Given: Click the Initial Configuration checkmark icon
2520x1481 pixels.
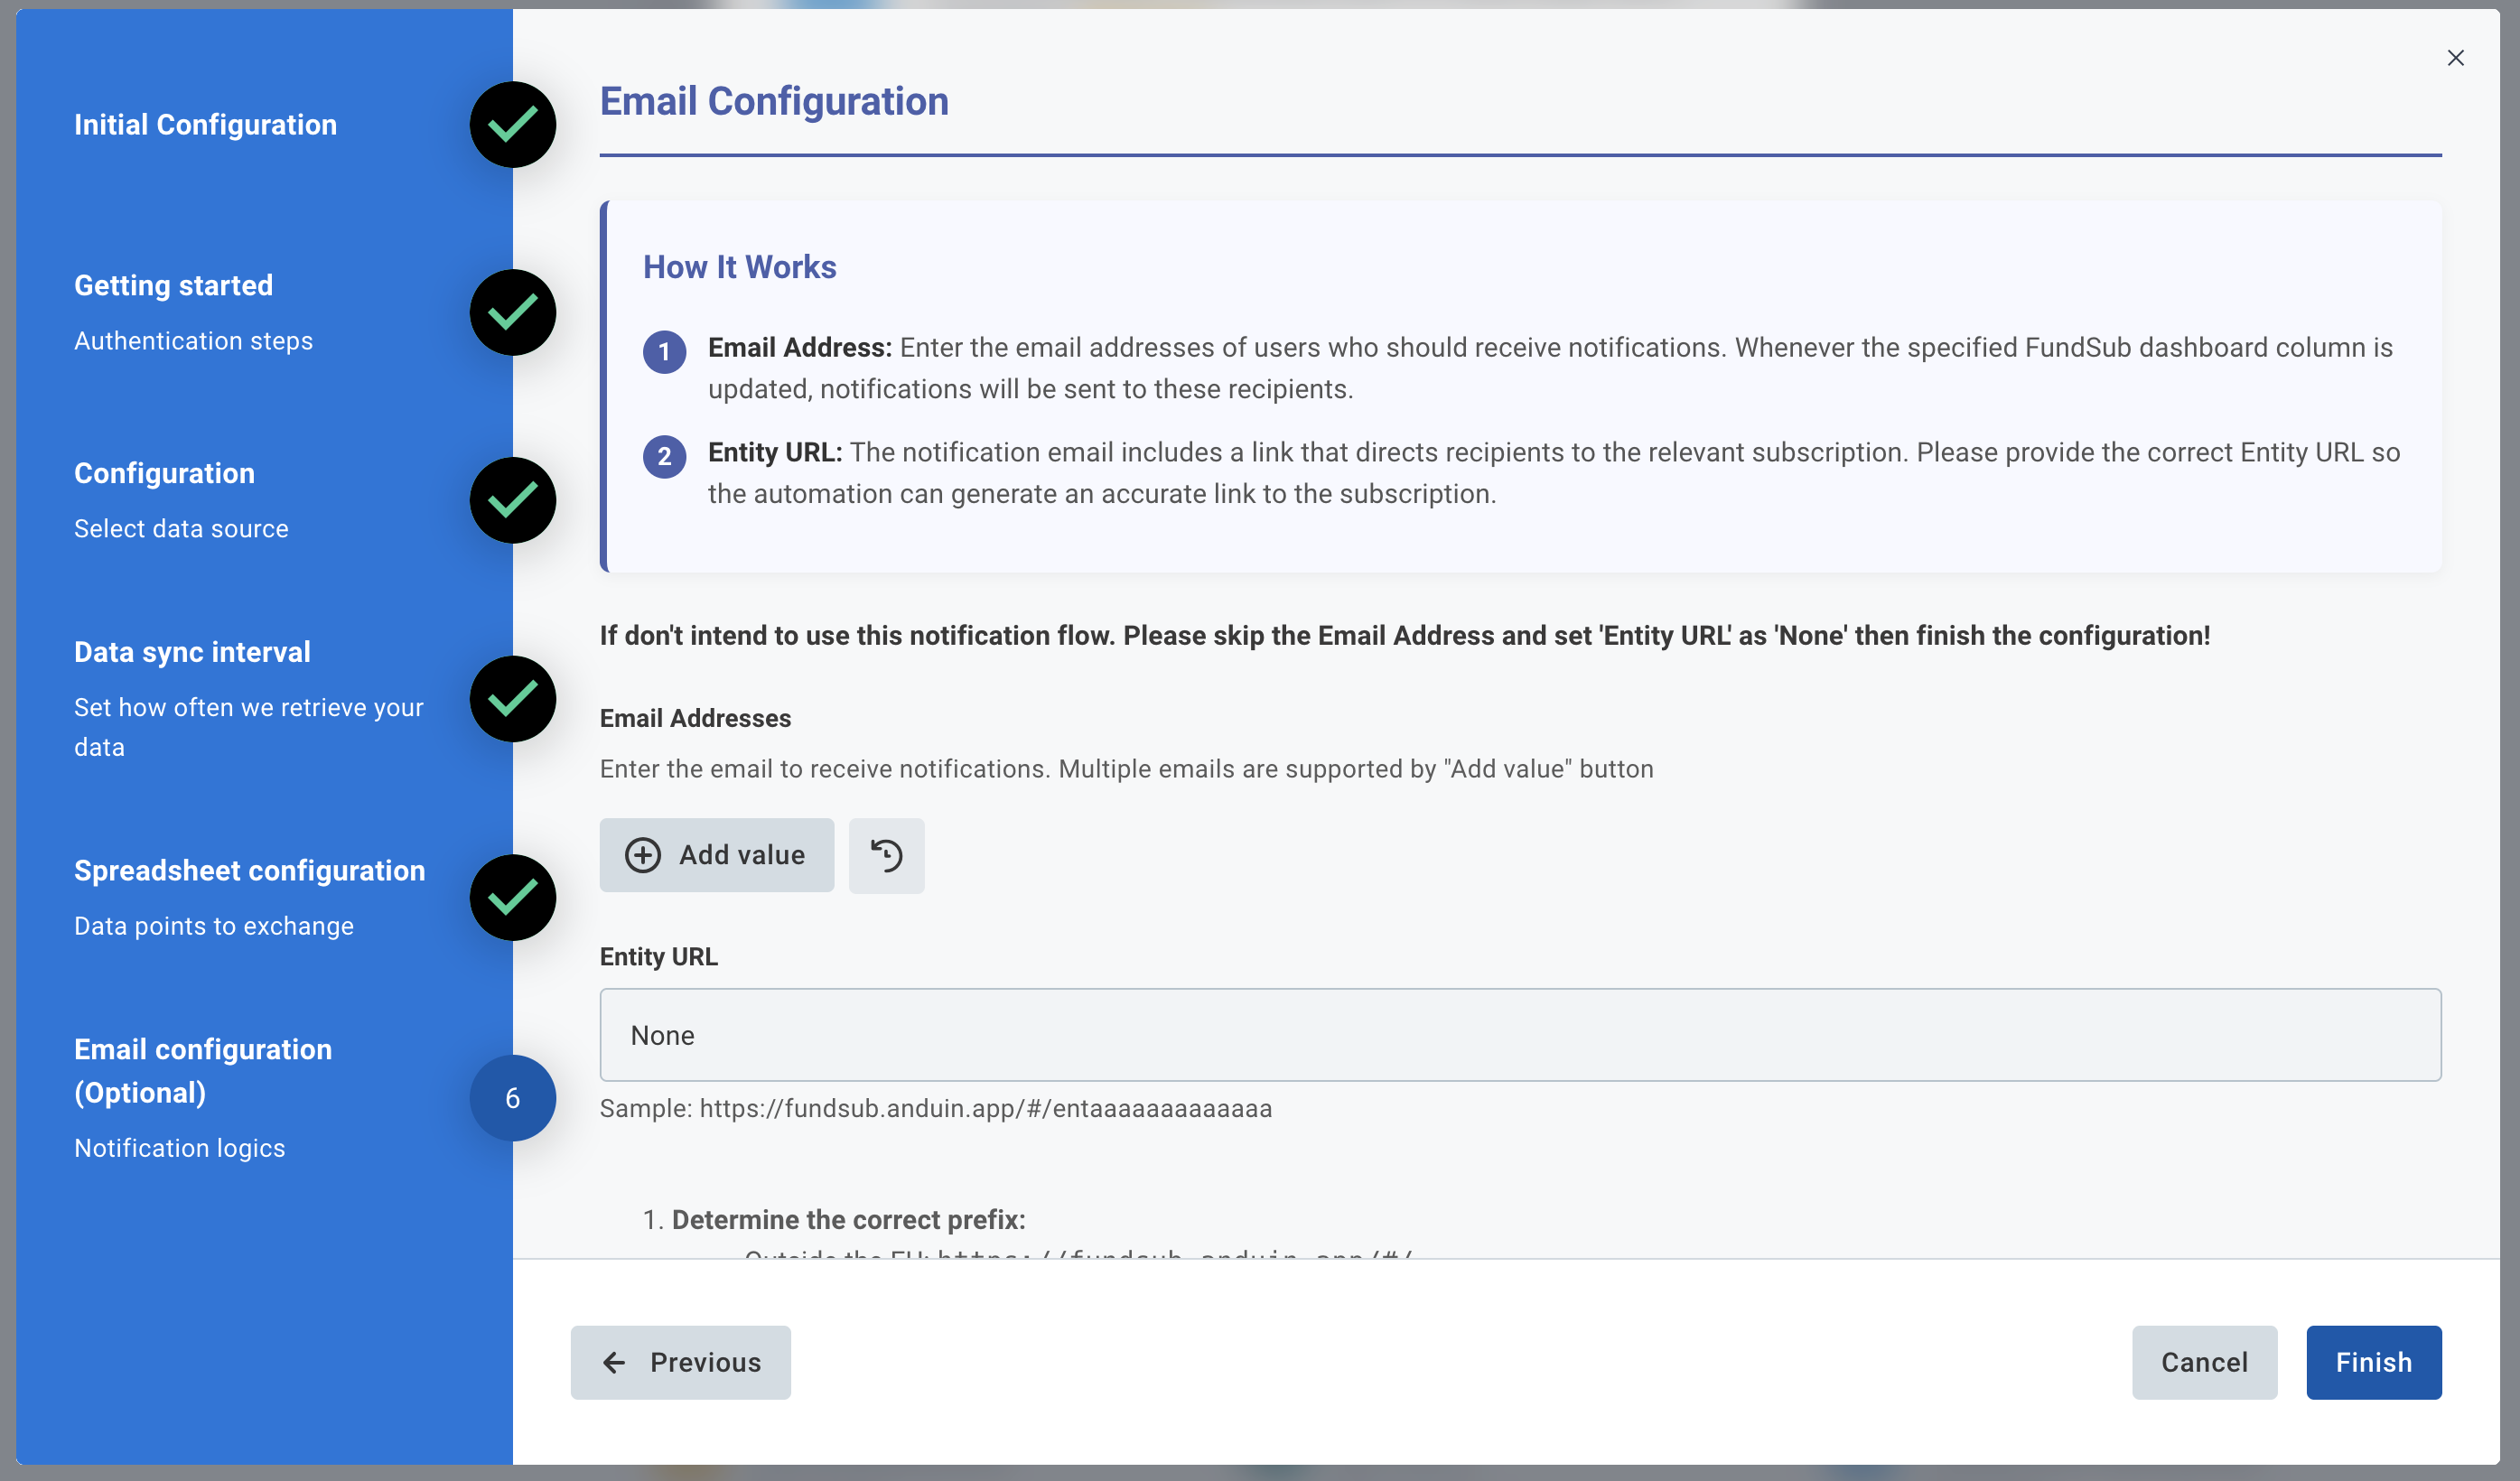Looking at the screenshot, I should 513,125.
